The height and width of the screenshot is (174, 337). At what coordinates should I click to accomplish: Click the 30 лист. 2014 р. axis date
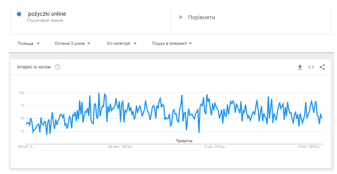click(120, 147)
